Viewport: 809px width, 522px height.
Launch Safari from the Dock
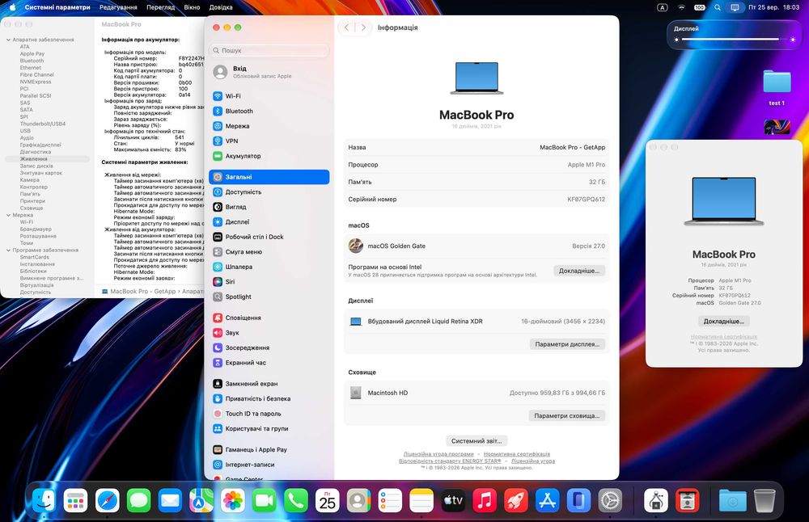coord(108,500)
